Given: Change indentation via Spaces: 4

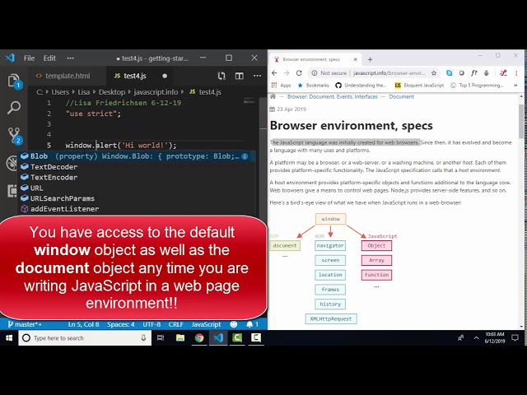Looking at the screenshot, I should click(x=121, y=324).
